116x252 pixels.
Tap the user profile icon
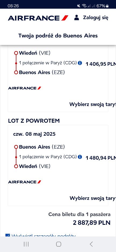77,17
